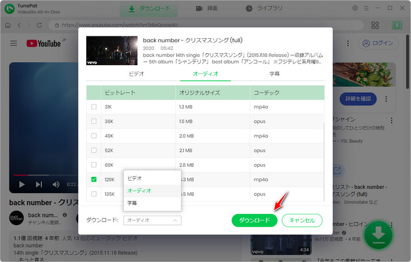Click the TunePat app logo

pos(10,9)
